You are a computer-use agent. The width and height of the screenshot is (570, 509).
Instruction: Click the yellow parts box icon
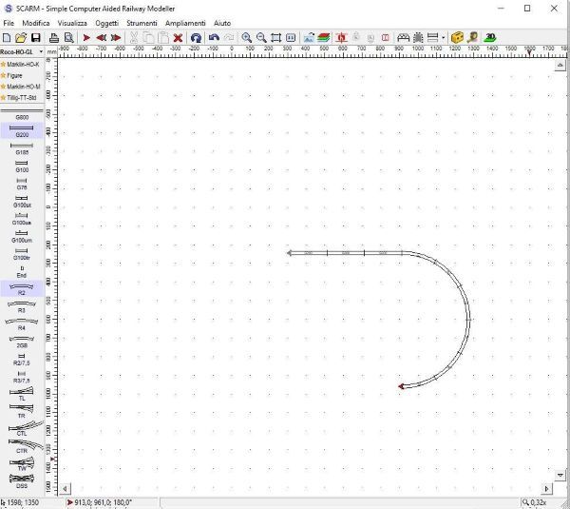(x=457, y=37)
